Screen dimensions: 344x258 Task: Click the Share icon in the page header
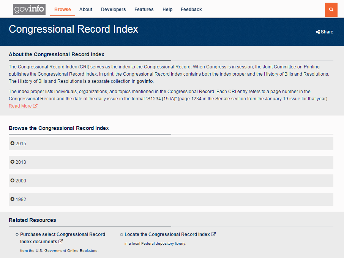coord(318,32)
